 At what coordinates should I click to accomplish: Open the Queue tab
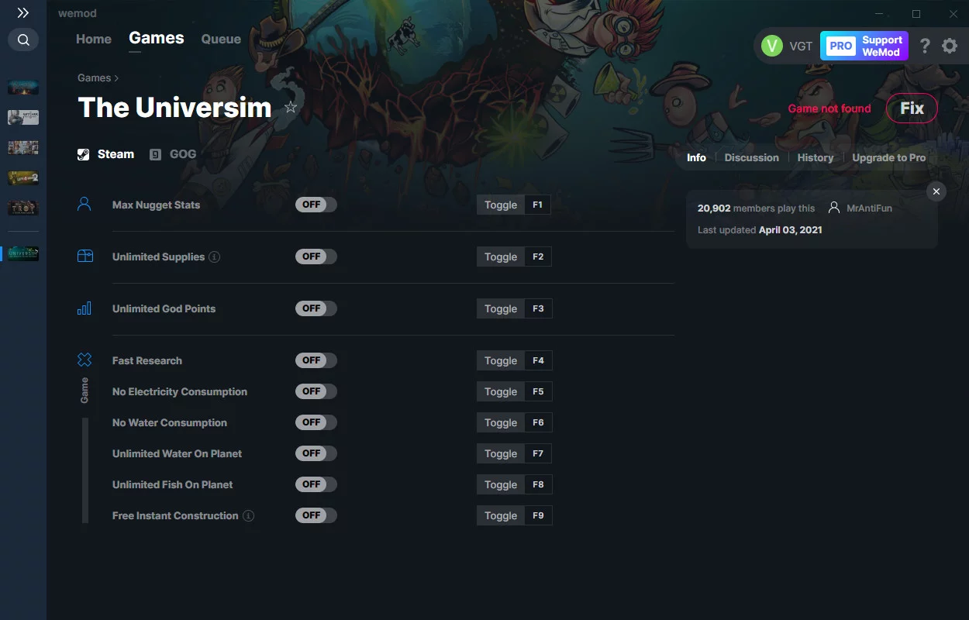coord(221,39)
